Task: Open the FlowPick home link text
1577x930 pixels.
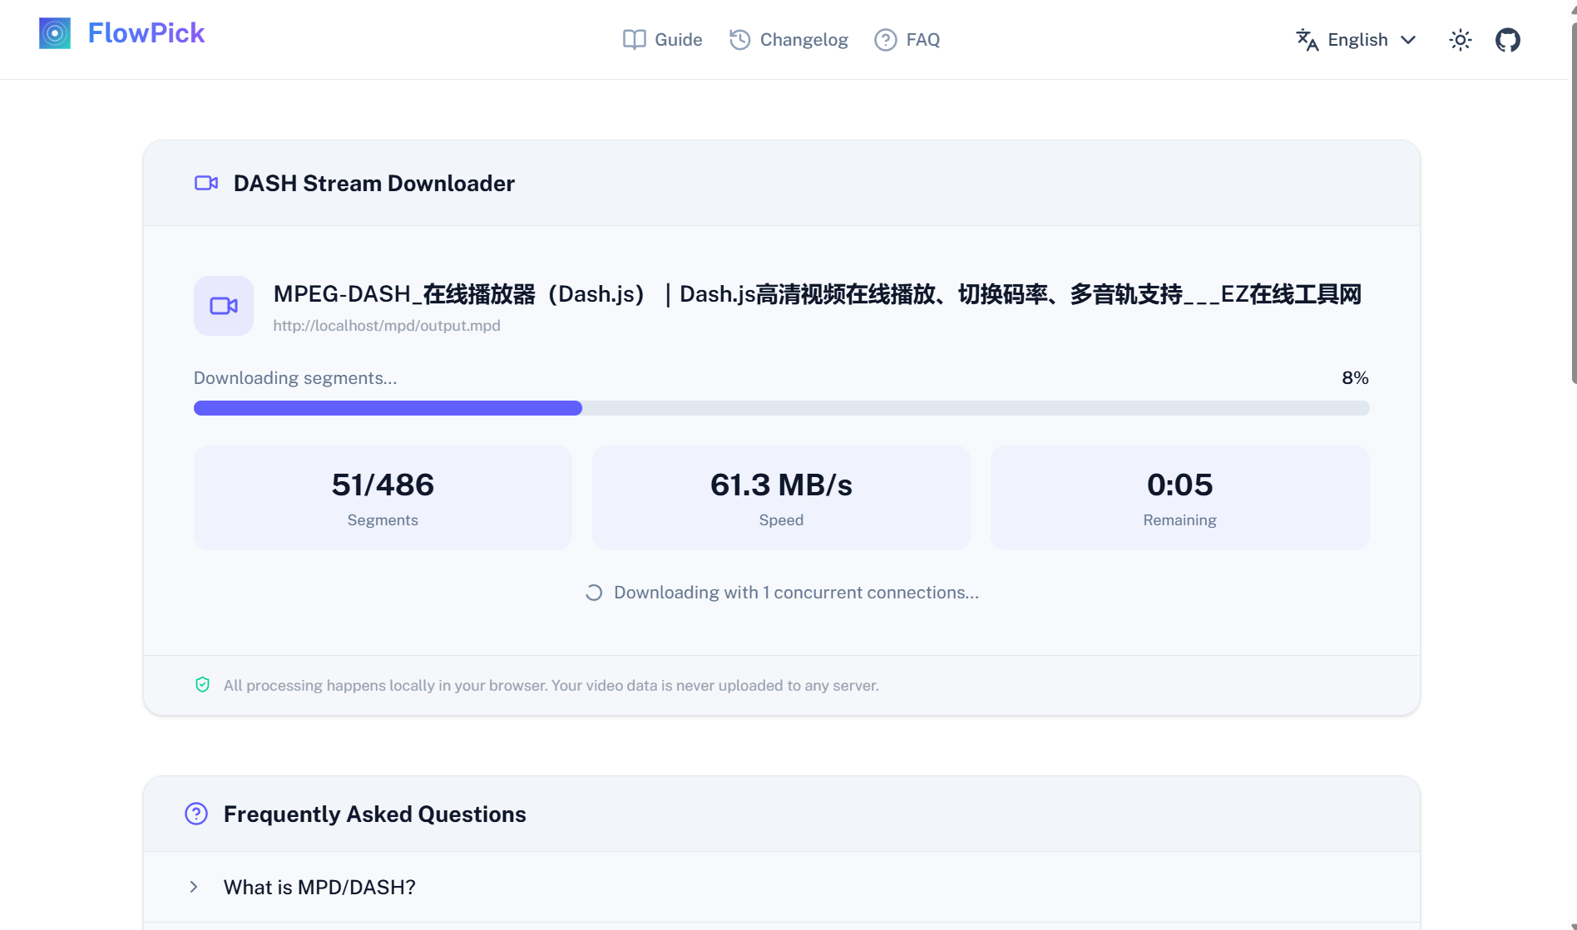Action: (x=146, y=33)
